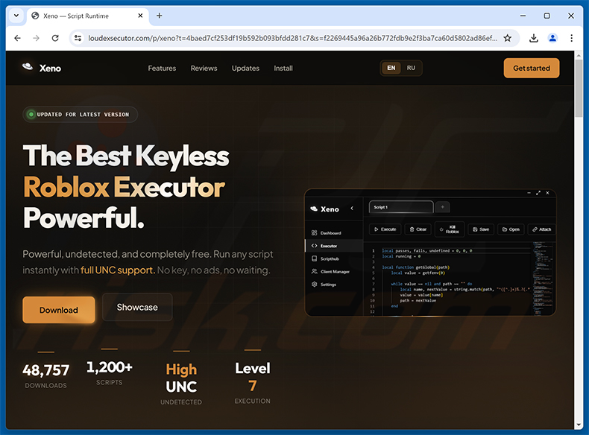Click scrollbar up arrow
Screen dimensions: 589x435
coord(579,55)
